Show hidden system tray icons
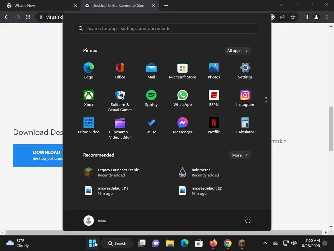334x251 pixels. [265, 243]
